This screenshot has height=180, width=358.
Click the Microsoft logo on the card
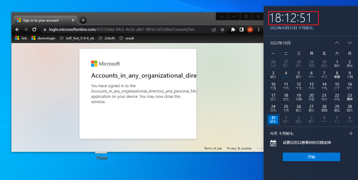point(106,64)
